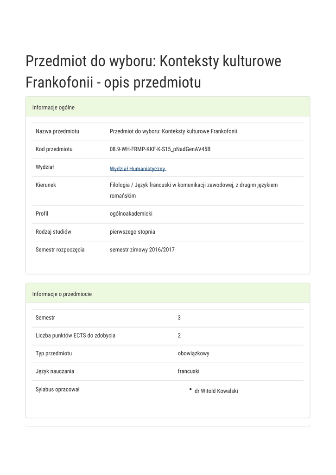Click the Język nauczania label

[x=55, y=371]
